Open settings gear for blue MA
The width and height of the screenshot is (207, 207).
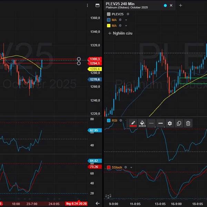point(120,20)
